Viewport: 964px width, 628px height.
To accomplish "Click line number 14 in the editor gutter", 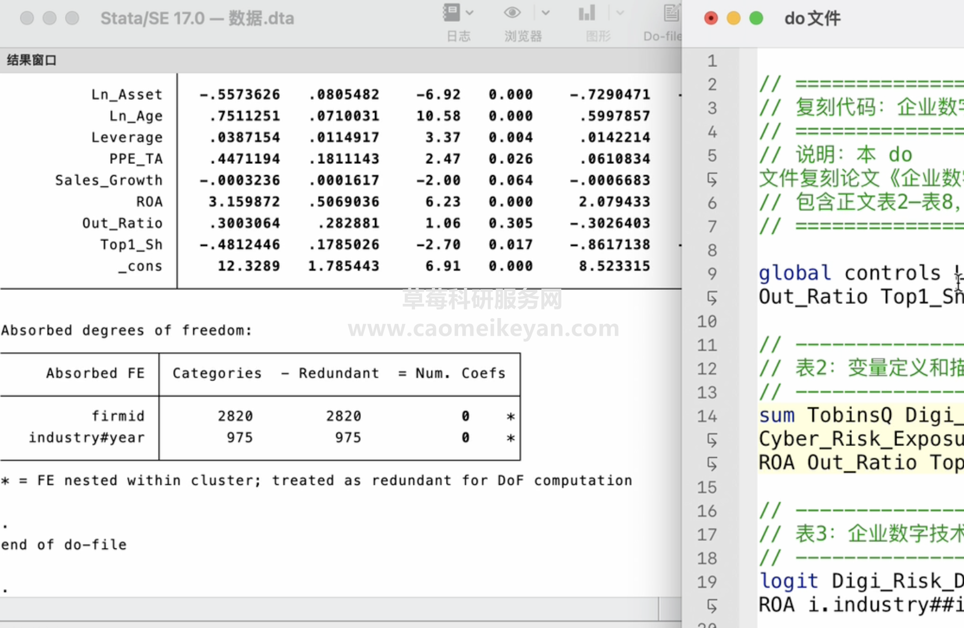I will 707,416.
